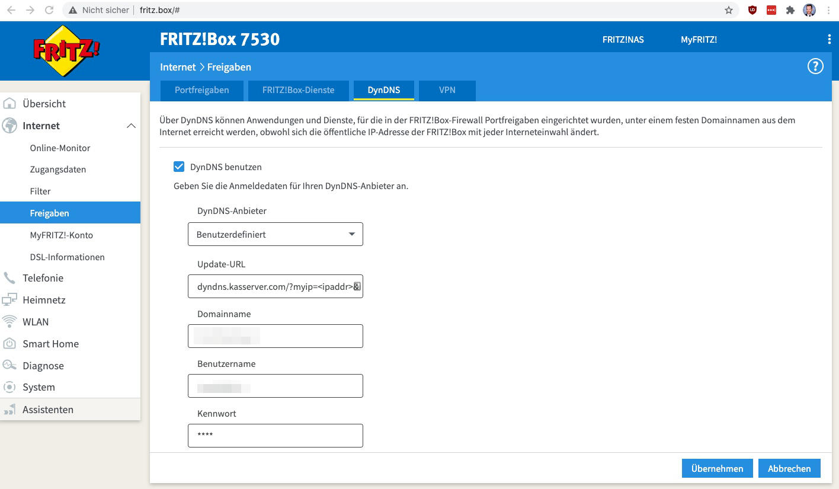Click the FRITZ!Box 7530 title
The width and height of the screenshot is (839, 489).
click(220, 39)
